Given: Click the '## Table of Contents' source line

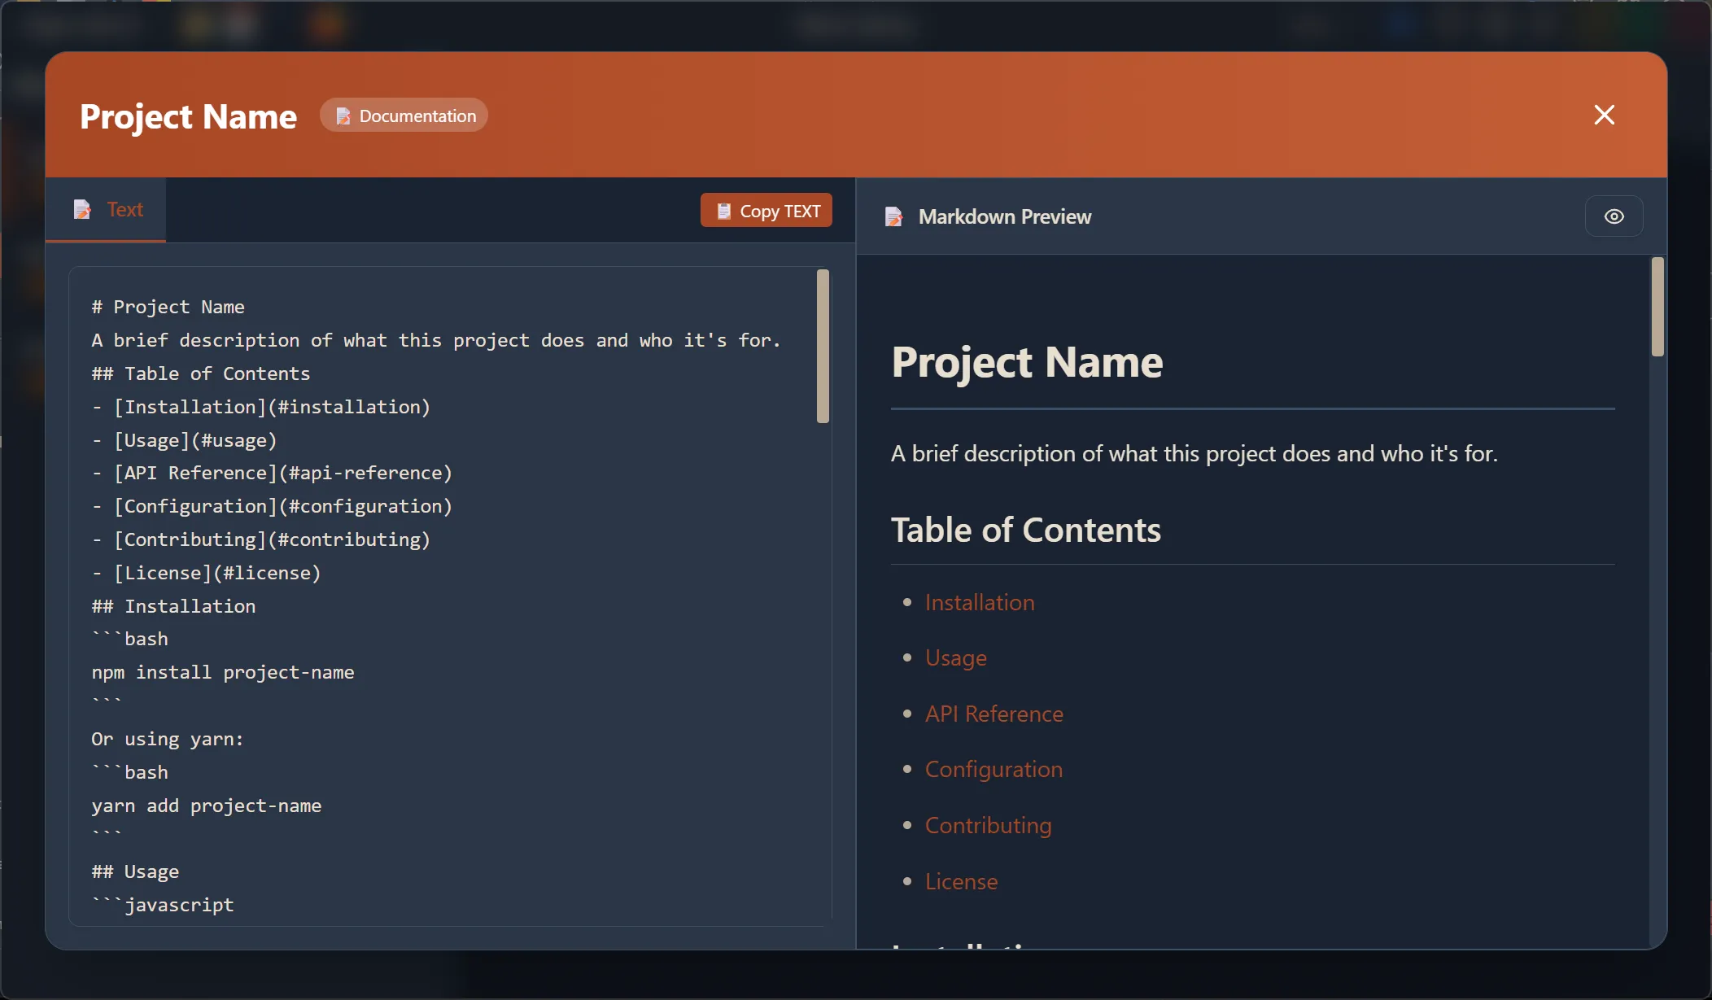Looking at the screenshot, I should (201, 373).
